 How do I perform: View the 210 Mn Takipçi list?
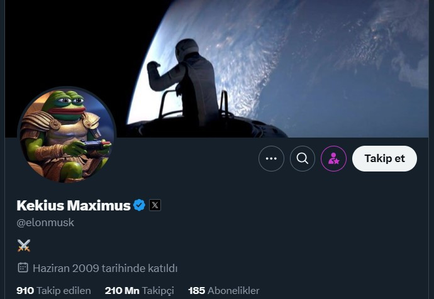pos(139,290)
